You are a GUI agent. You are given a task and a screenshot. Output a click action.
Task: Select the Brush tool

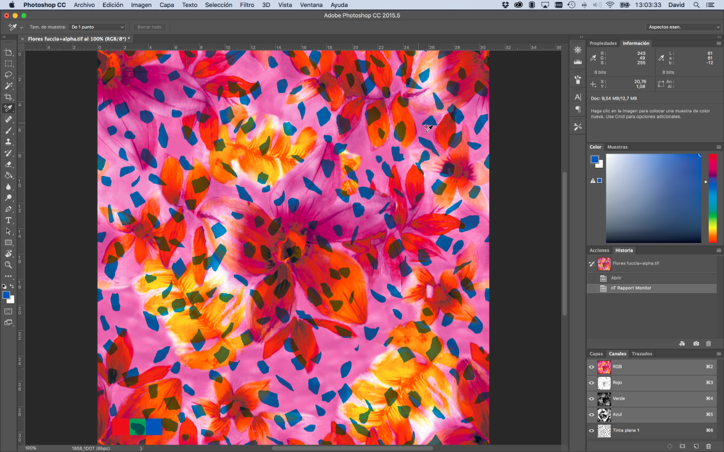(x=9, y=131)
